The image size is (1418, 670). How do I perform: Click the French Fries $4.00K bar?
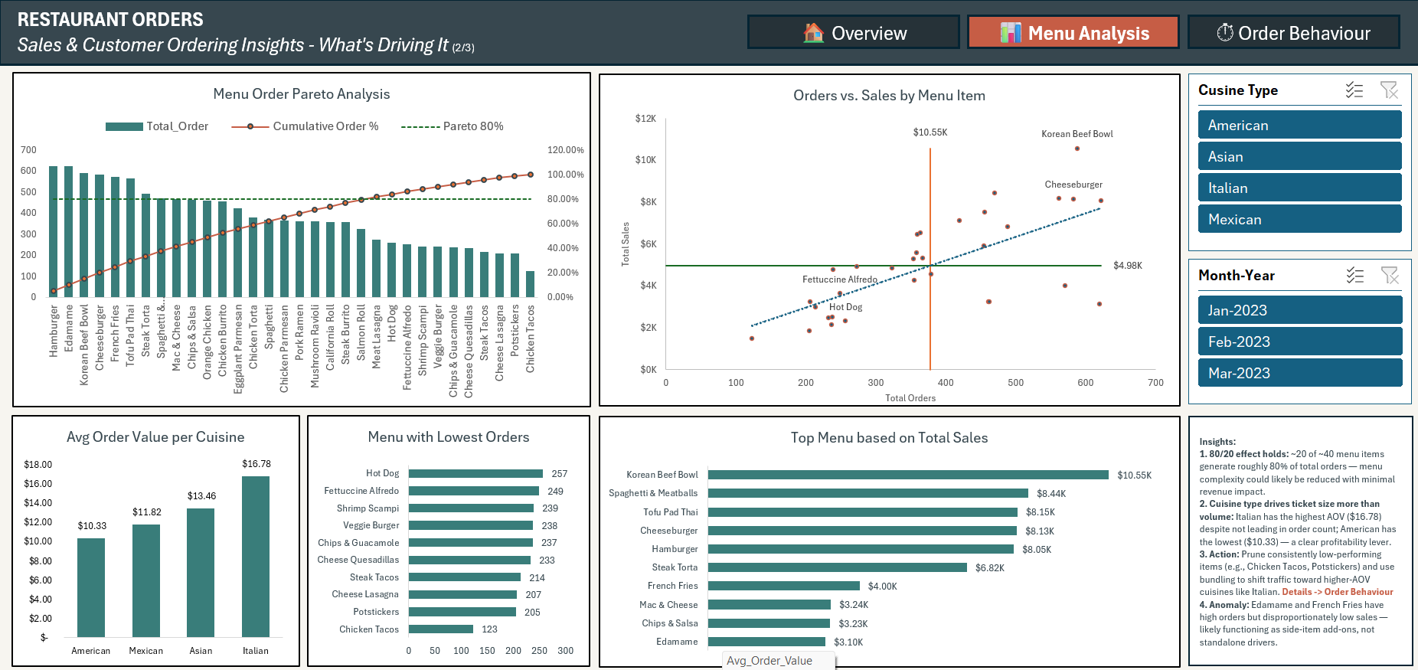click(784, 586)
